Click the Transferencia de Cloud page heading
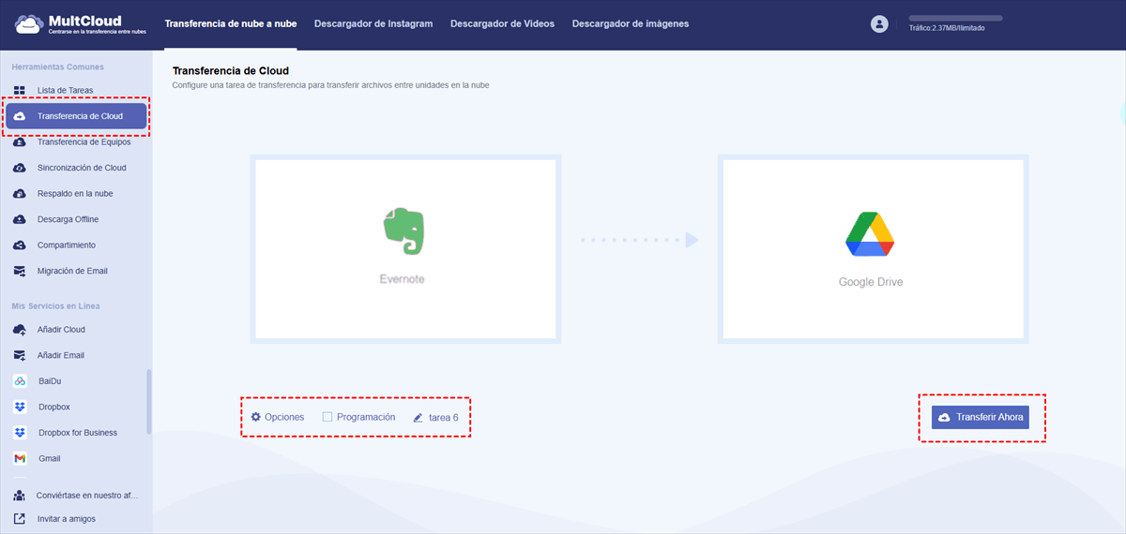This screenshot has width=1126, height=534. (x=231, y=71)
